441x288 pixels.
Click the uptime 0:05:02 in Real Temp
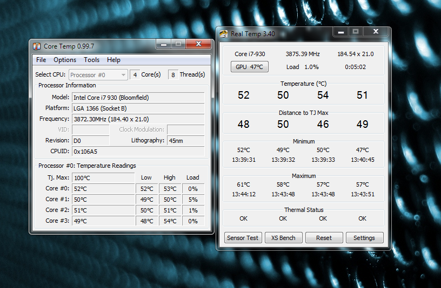click(356, 67)
